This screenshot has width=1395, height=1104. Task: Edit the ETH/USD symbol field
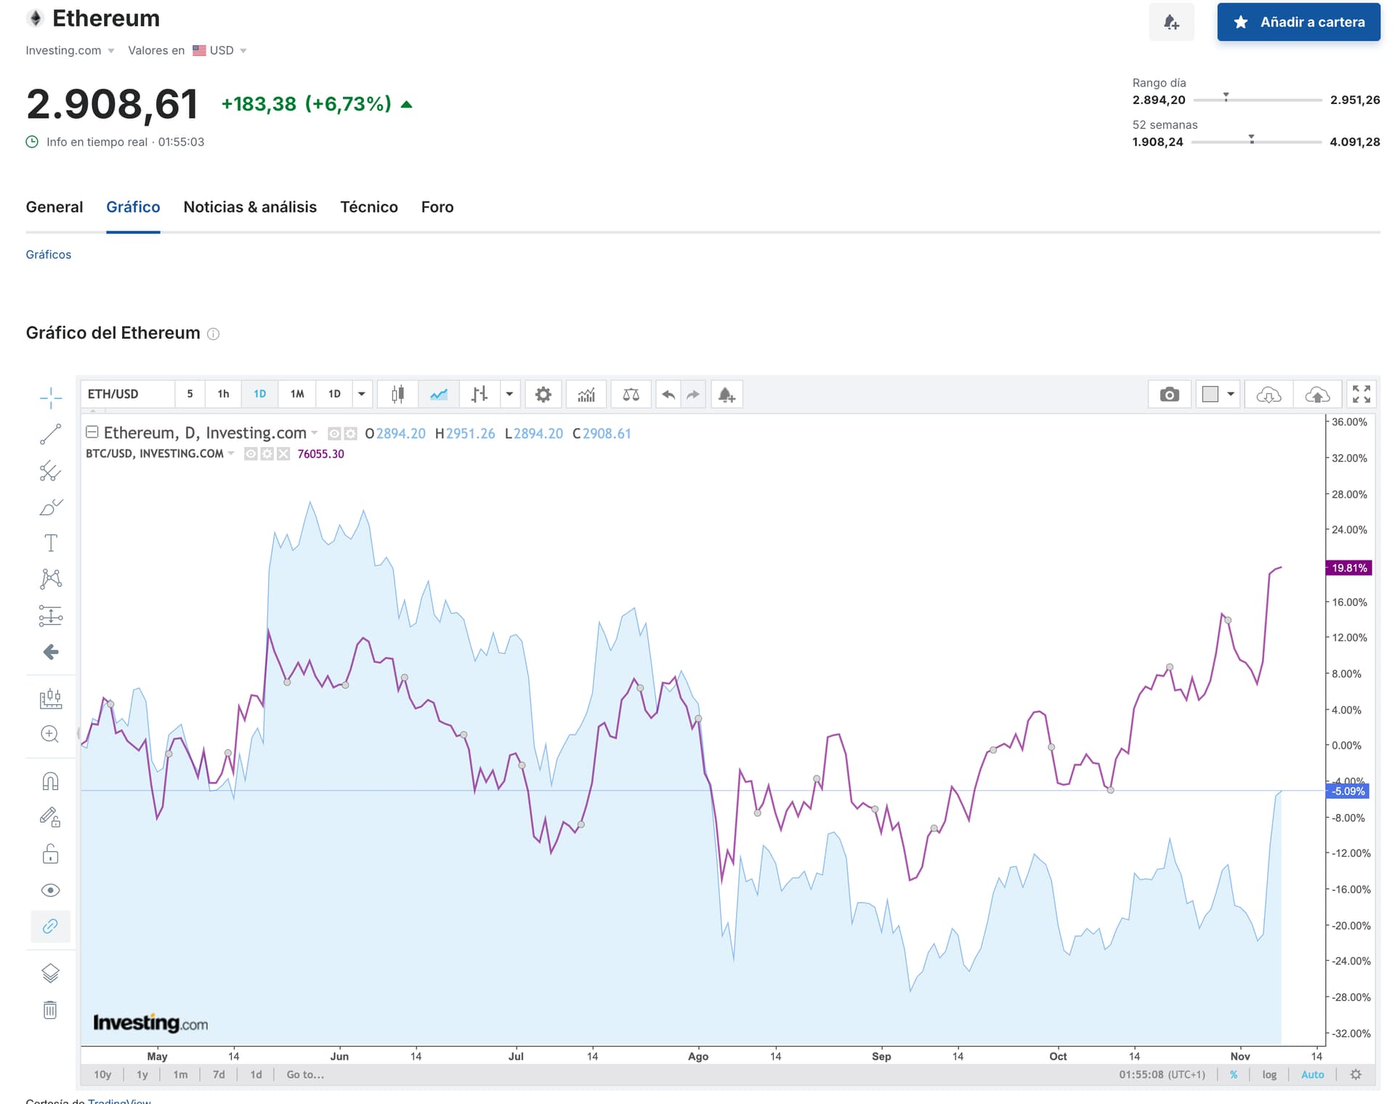tap(128, 395)
